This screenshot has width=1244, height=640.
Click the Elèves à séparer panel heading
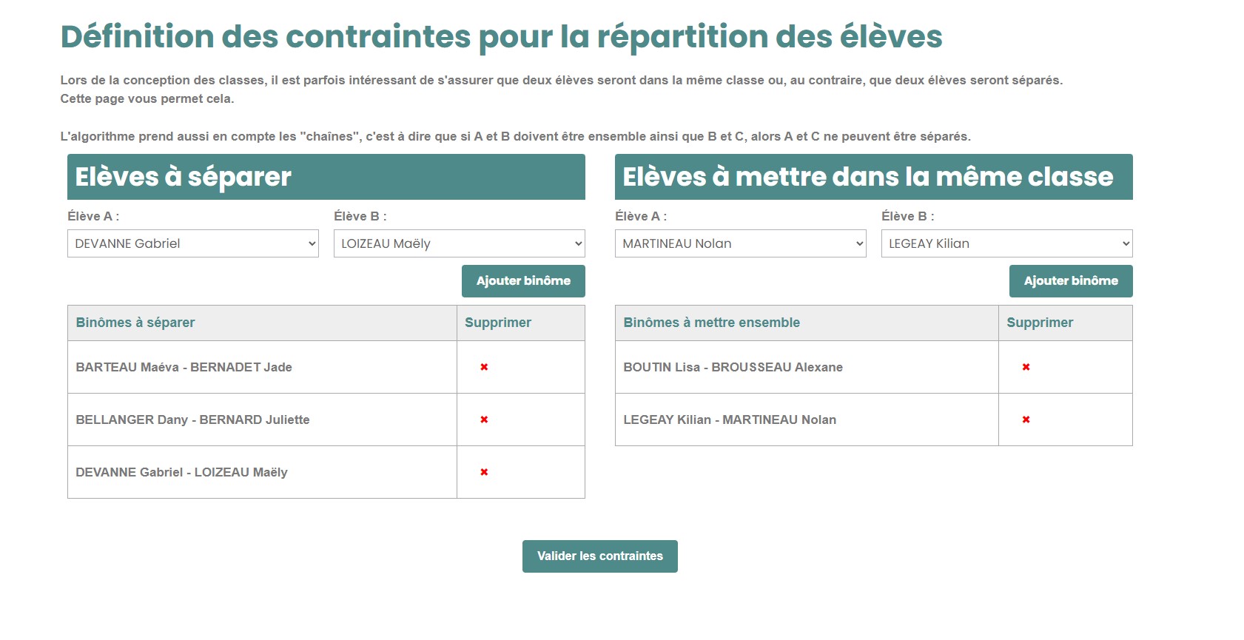click(184, 177)
